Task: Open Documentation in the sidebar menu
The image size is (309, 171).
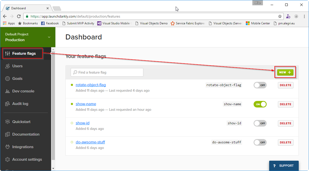Action: (26, 134)
